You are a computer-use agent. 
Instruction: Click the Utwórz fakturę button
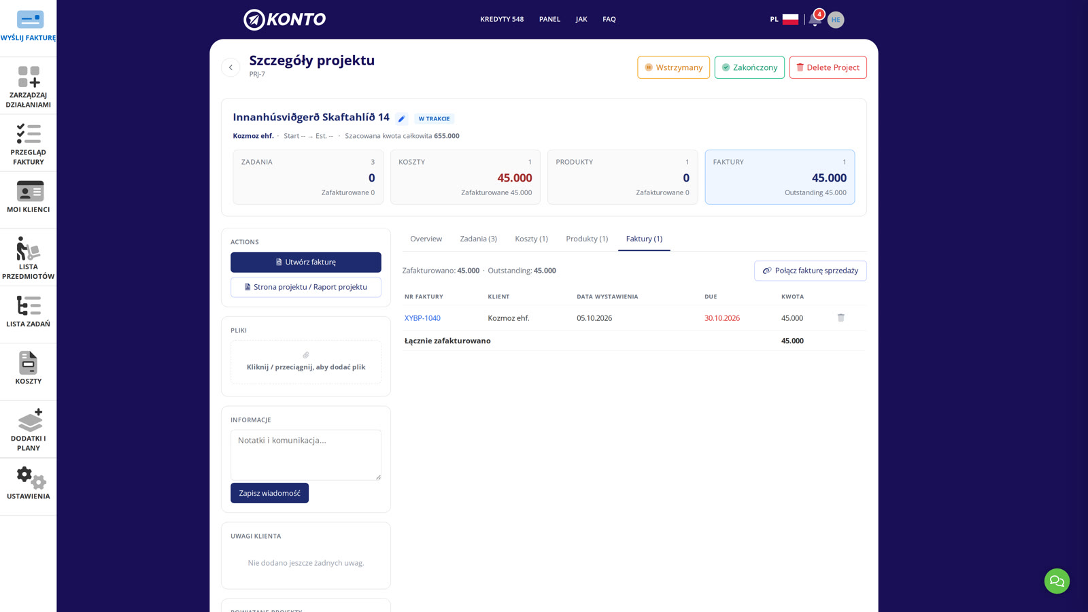(306, 262)
